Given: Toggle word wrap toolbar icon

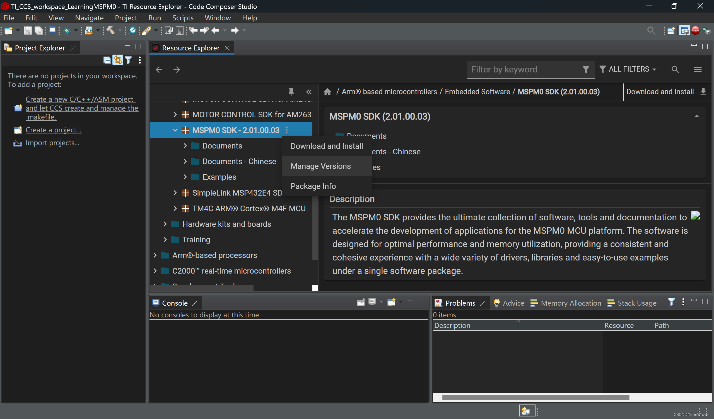Looking at the screenshot, I should coord(168,30).
